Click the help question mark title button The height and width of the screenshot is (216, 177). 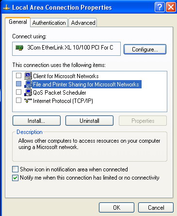(160, 7)
